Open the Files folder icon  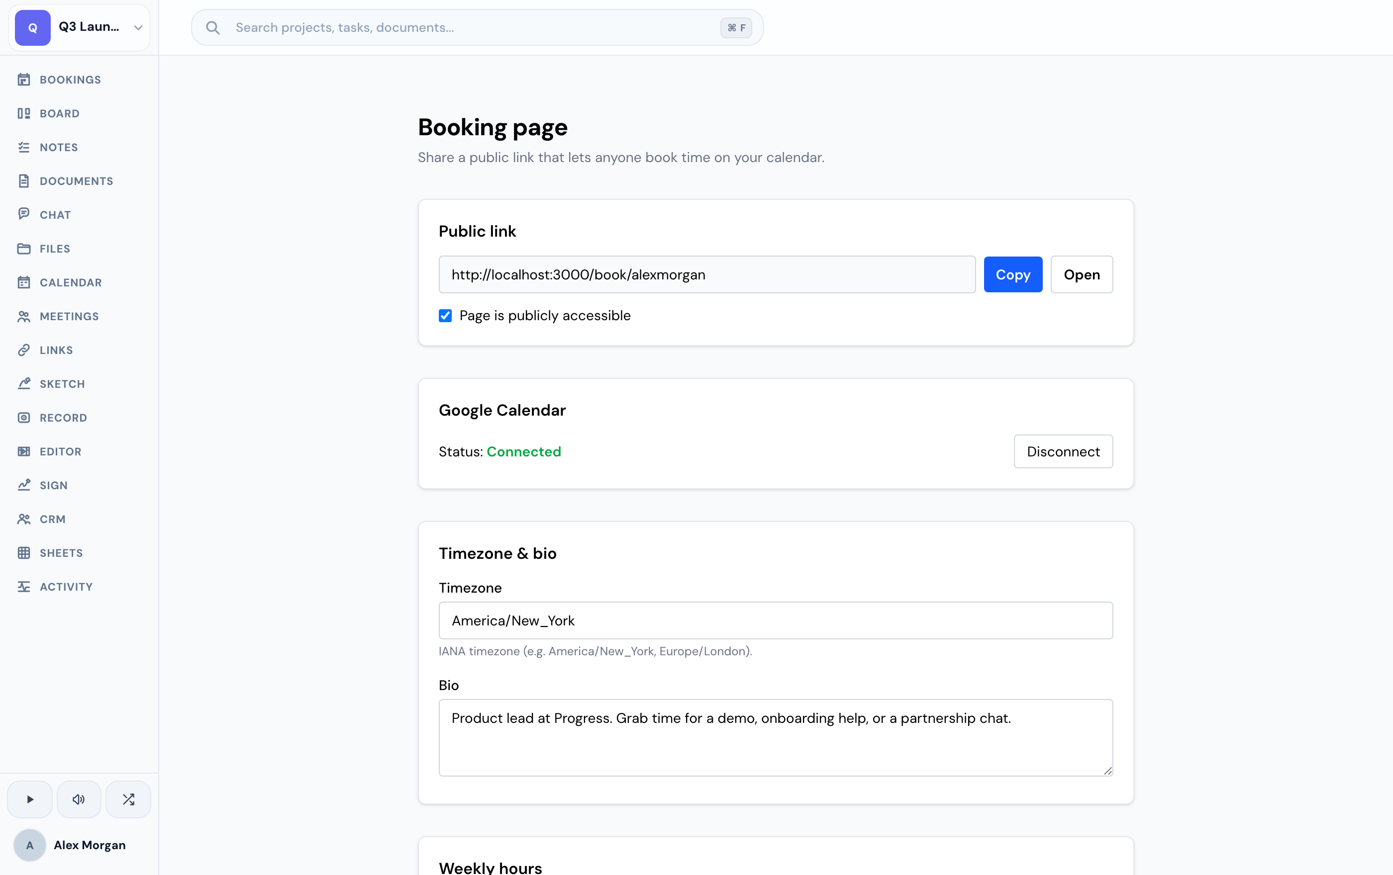tap(24, 249)
